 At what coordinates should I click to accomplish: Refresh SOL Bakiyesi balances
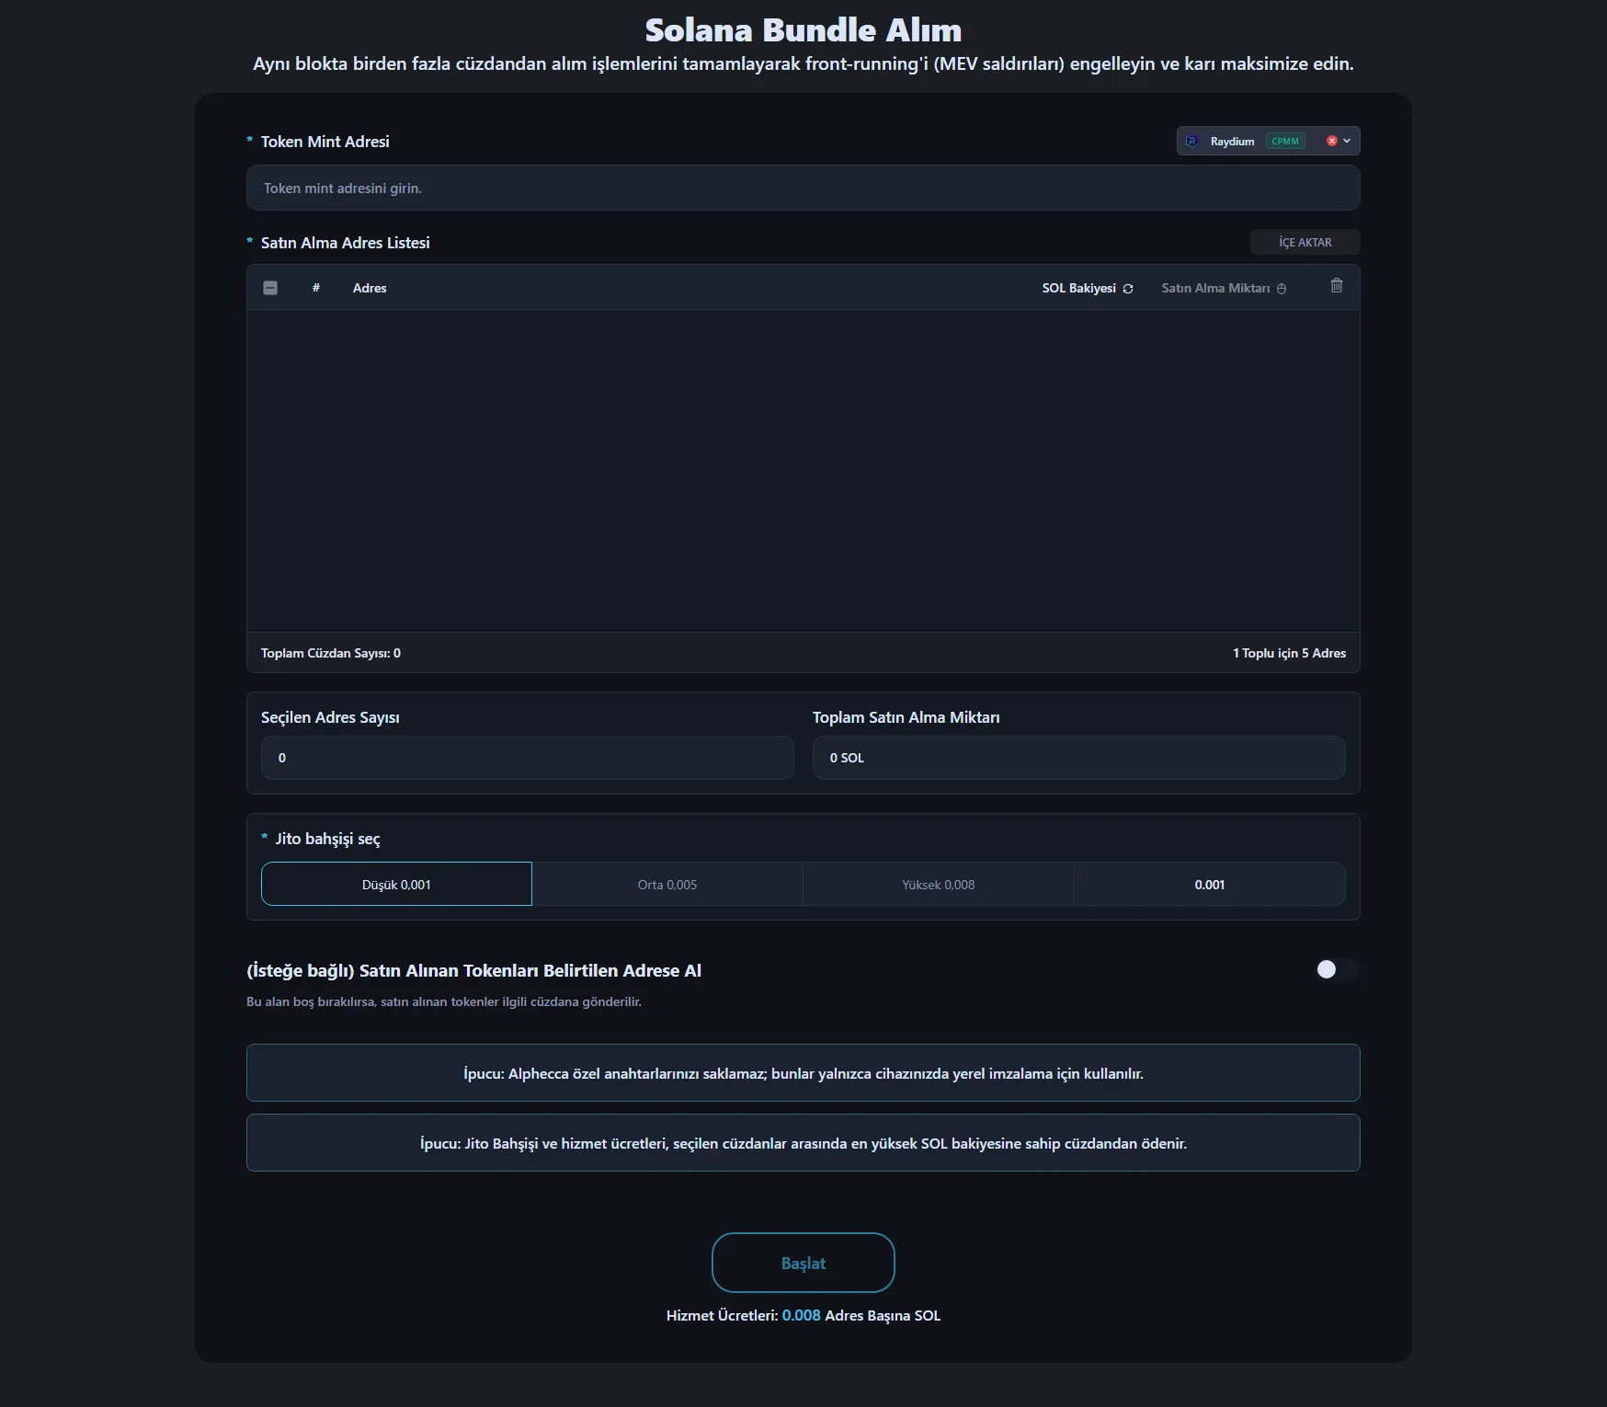click(x=1128, y=289)
